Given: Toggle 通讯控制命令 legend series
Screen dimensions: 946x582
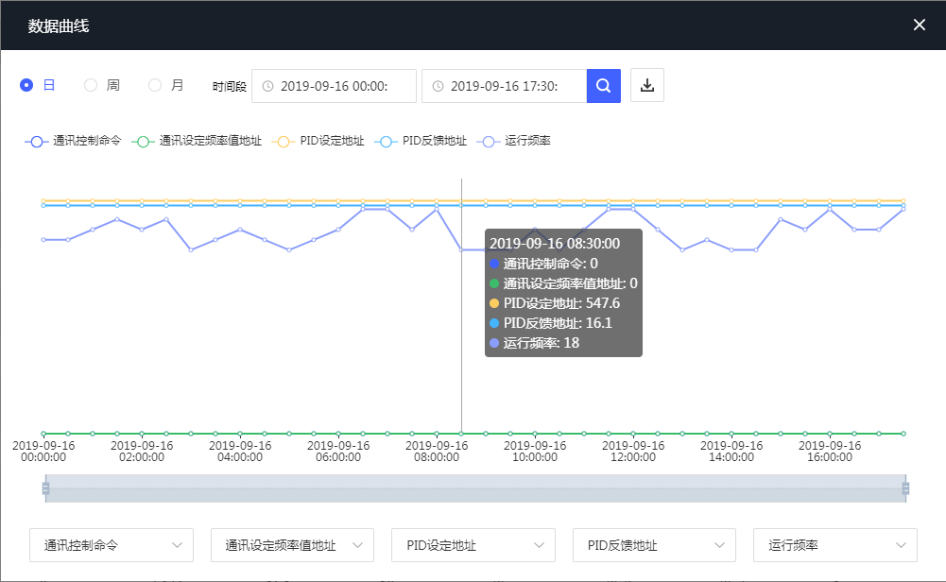Looking at the screenshot, I should click(x=74, y=141).
